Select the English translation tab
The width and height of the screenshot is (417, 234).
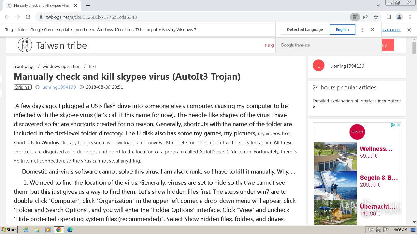342,30
